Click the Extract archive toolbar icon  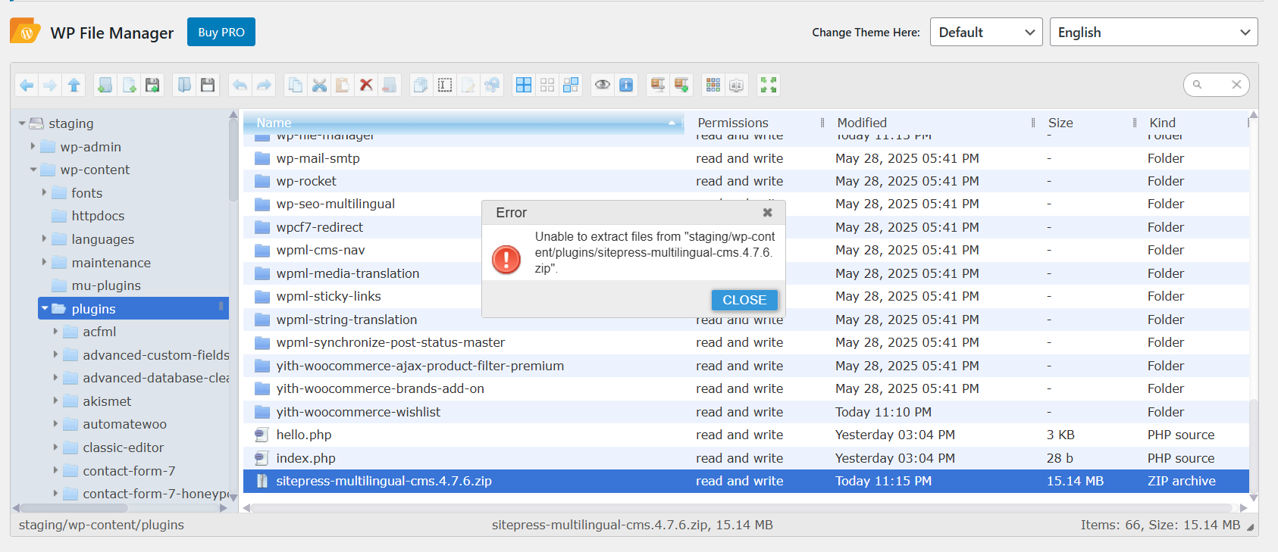coord(658,85)
